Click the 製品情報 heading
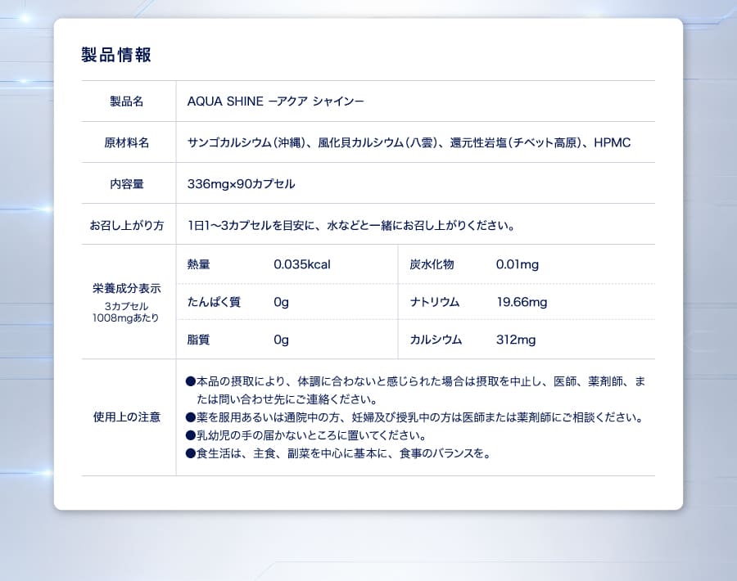 coord(116,55)
